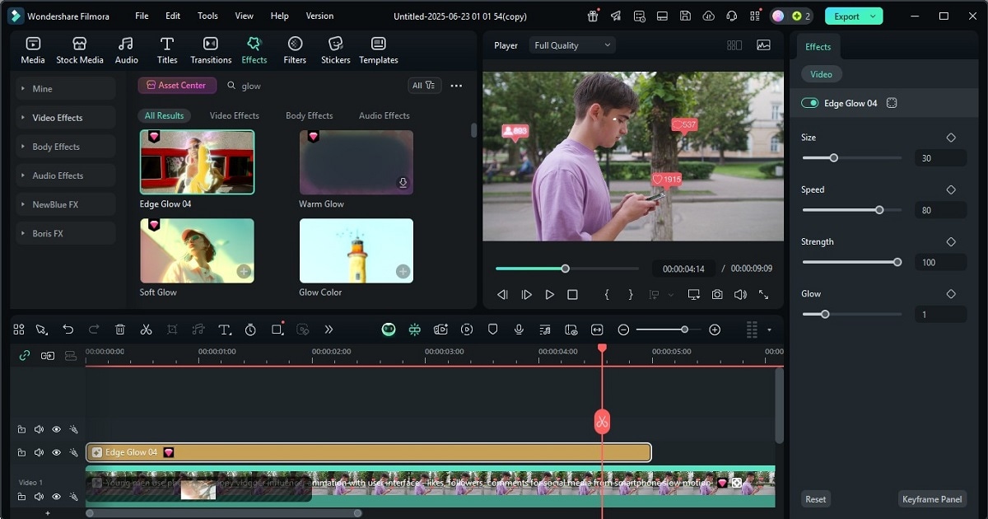Switch to the Body Effects results tab

point(309,115)
